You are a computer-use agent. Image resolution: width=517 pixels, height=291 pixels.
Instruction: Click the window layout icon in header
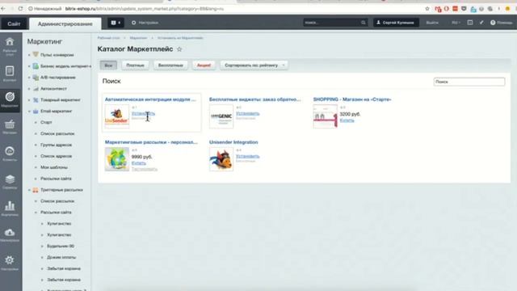click(x=470, y=23)
